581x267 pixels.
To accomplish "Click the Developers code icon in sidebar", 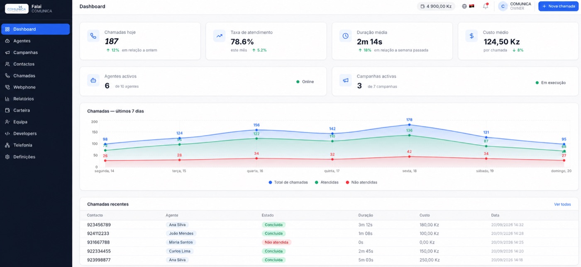I will tap(7, 133).
